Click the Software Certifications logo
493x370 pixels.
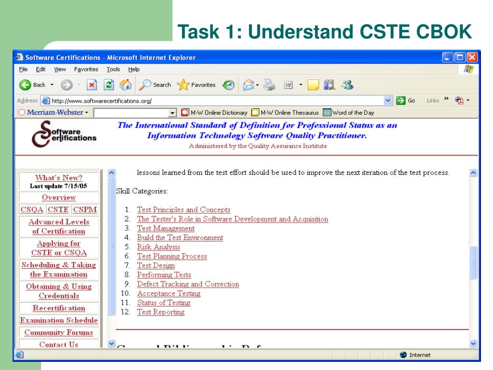tap(64, 134)
